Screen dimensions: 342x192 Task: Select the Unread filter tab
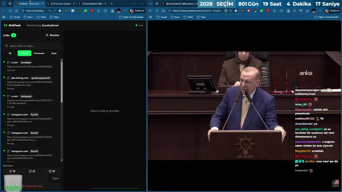[x=24, y=53]
